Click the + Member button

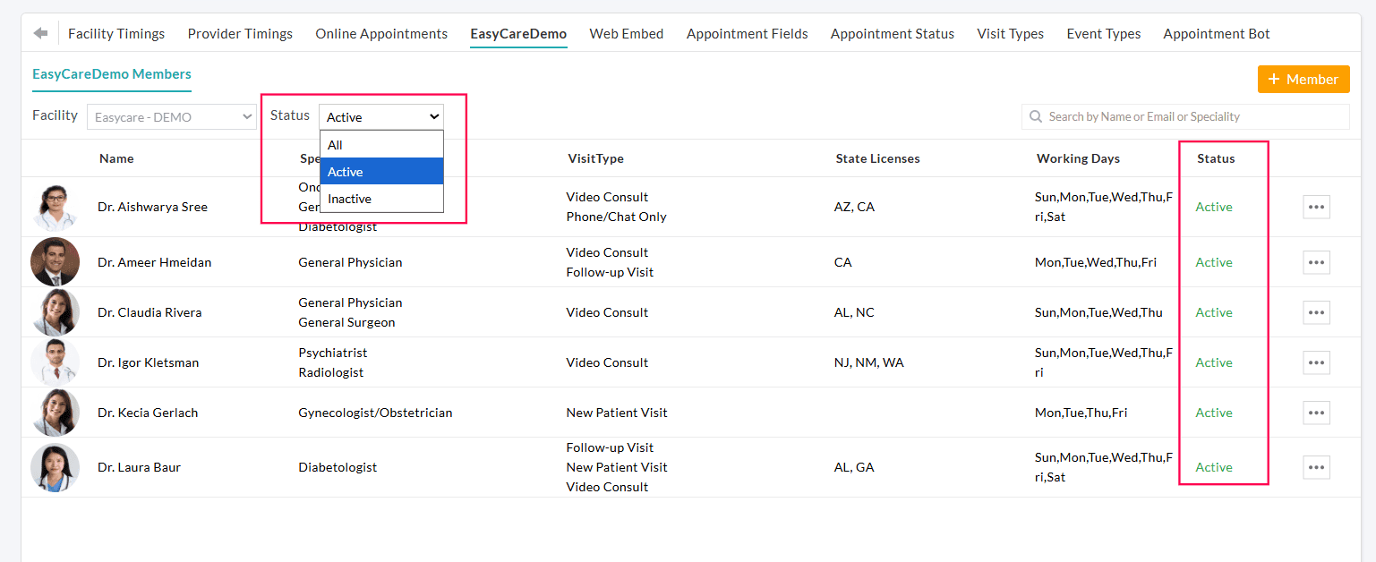pyautogui.click(x=1303, y=79)
